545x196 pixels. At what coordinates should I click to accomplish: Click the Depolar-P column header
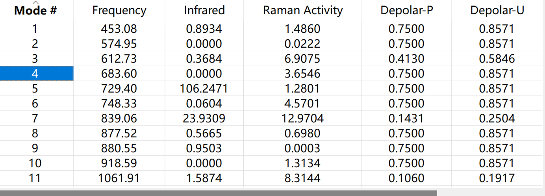point(406,10)
